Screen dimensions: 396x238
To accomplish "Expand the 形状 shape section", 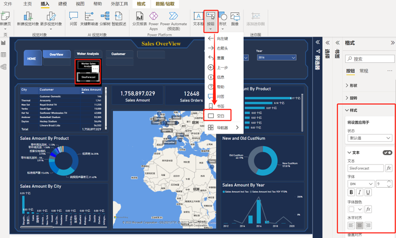I will pyautogui.click(x=353, y=85).
